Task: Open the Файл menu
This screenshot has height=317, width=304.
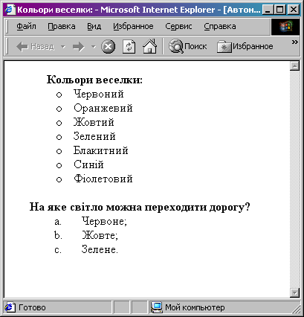Action: tap(26, 26)
